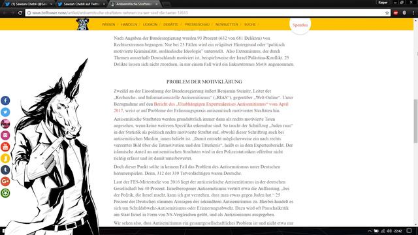Click paragraph starting 'Laut der FES-Mittestudie'
Image resolution: width=418 pixels, height=235 pixels.
(204, 198)
